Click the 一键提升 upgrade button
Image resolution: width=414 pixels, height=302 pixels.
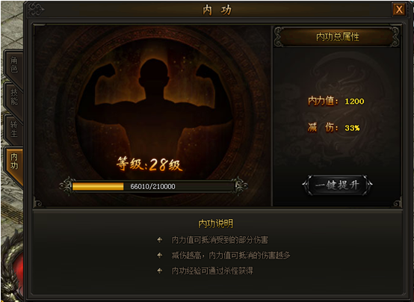tap(337, 185)
